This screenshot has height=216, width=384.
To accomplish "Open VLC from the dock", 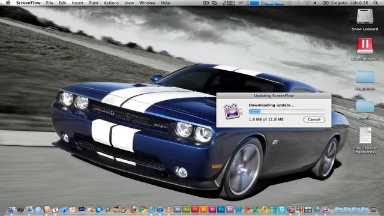I will 169,209.
